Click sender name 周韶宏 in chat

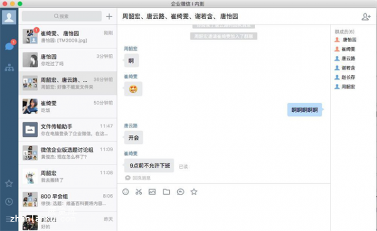(131, 49)
